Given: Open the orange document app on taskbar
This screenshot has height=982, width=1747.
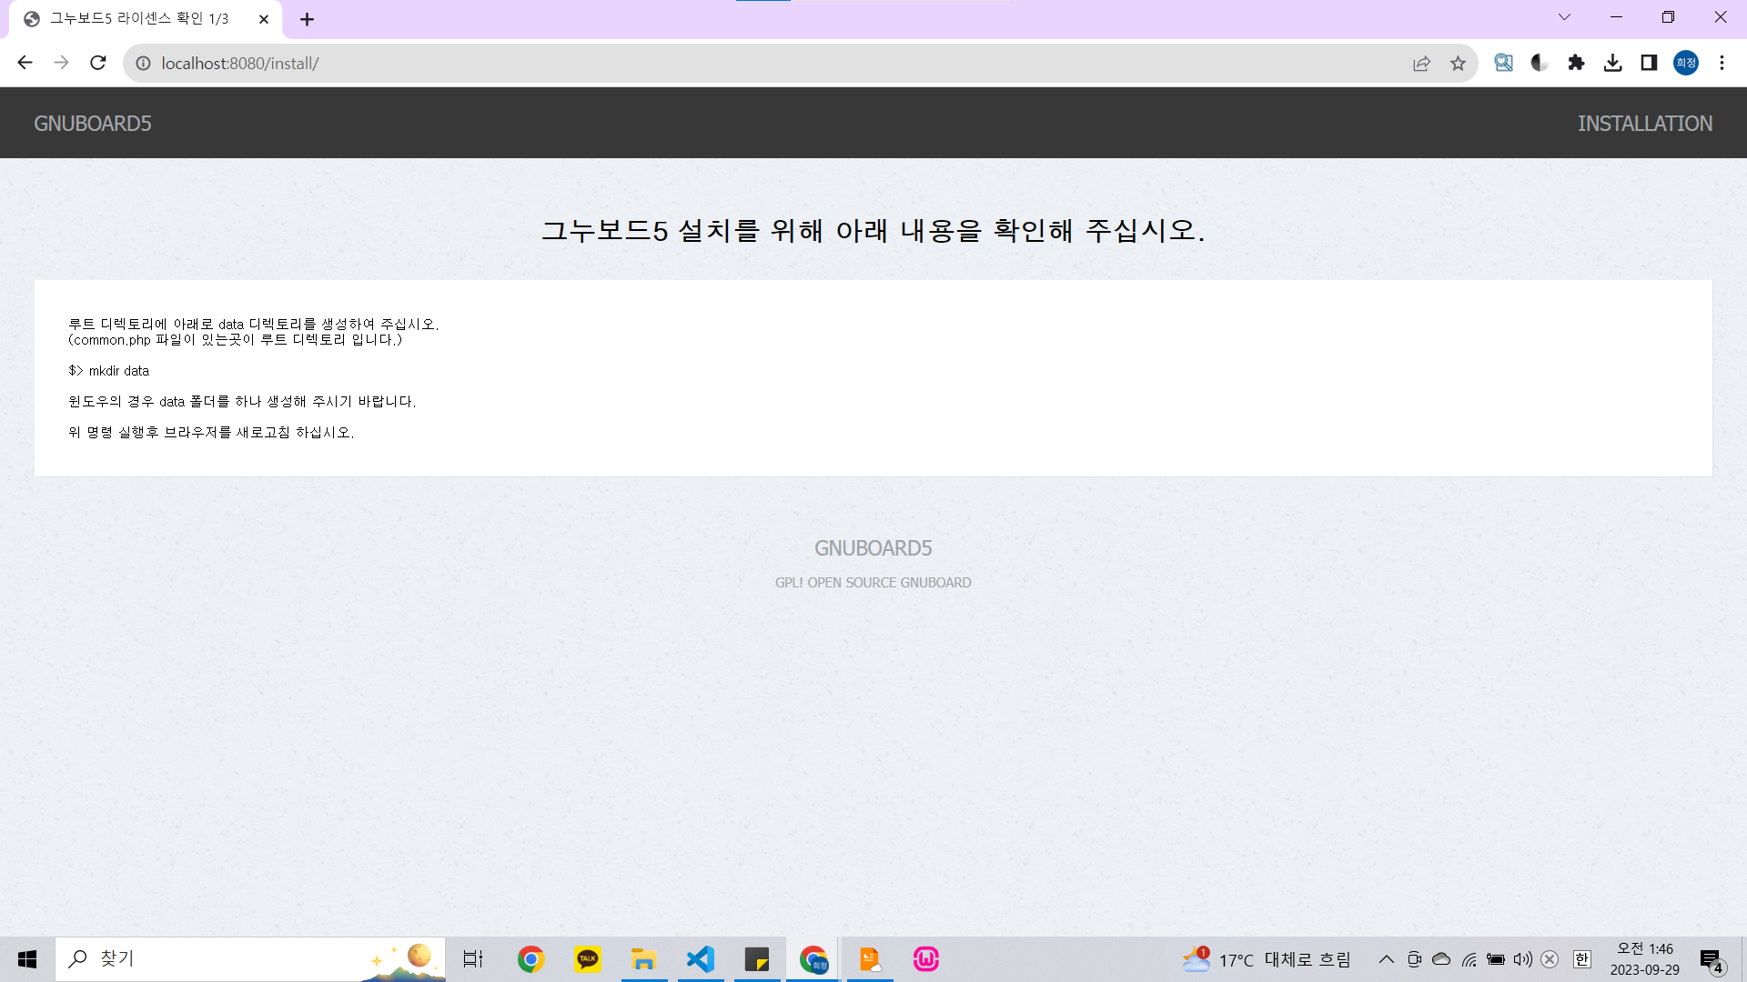Looking at the screenshot, I should click(x=870, y=959).
